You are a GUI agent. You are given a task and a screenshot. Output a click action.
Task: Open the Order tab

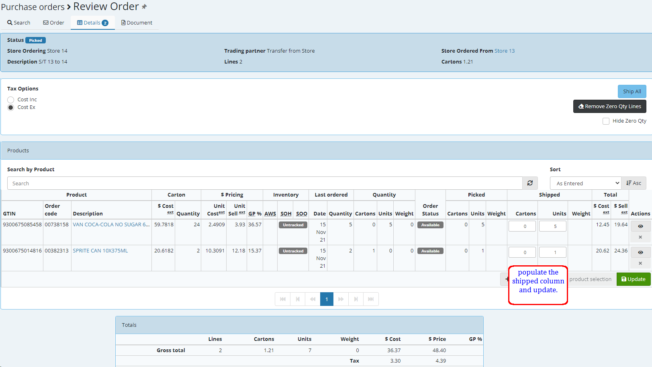(53, 23)
